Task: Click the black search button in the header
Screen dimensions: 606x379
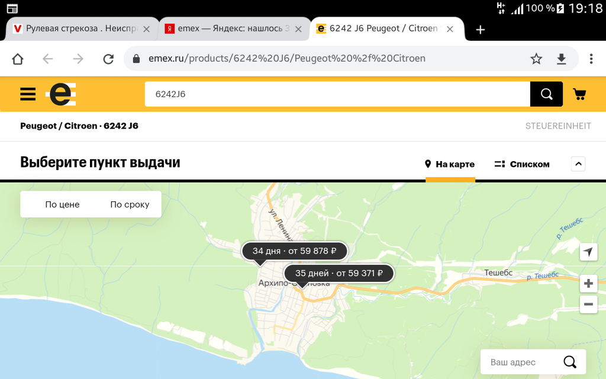Action: pos(546,94)
